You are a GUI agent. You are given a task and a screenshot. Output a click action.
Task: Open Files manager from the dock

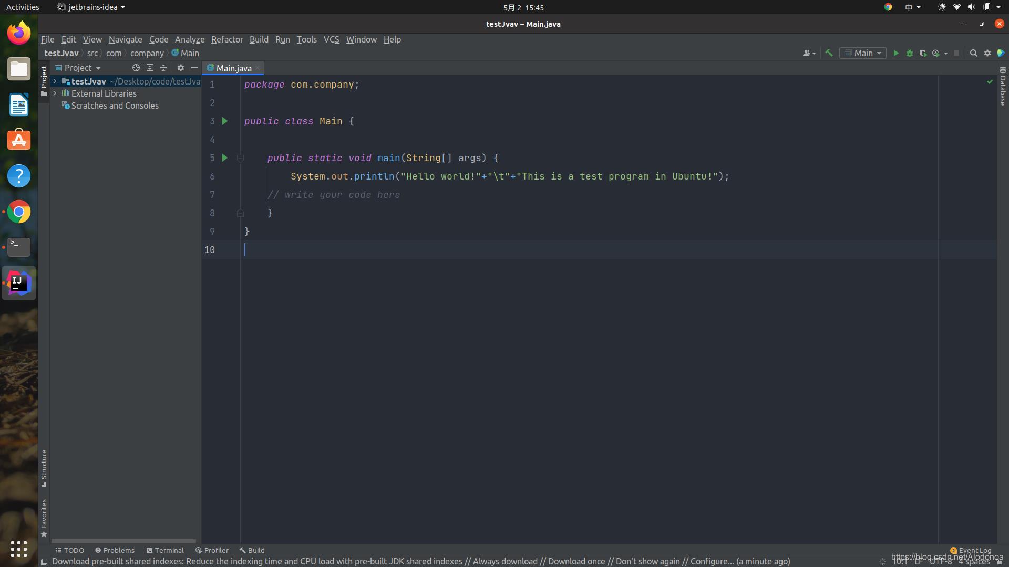click(19, 69)
